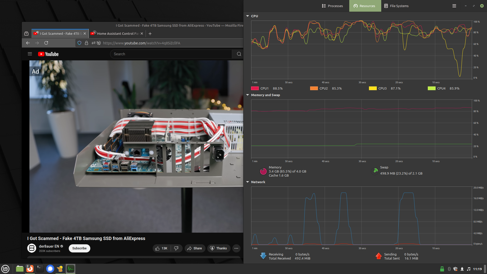This screenshot has height=274, width=487.
Task: Collapse the Network section
Action: pos(248,182)
